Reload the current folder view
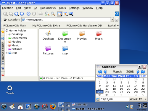Screen dimensions: 148x111 click(x=28, y=14)
